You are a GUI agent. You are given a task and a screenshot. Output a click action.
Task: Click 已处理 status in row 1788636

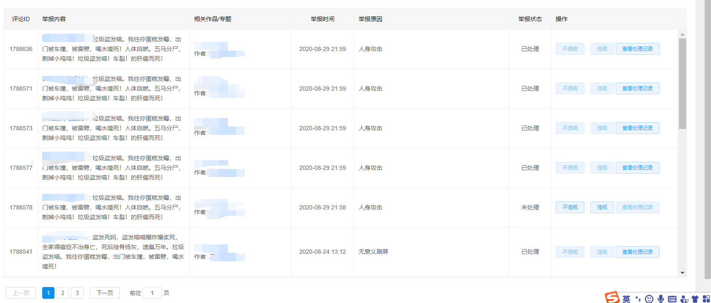[x=530, y=49]
